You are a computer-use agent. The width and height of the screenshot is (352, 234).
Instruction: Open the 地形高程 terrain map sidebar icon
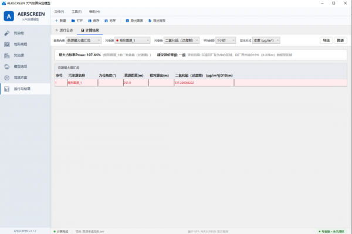click(7, 44)
